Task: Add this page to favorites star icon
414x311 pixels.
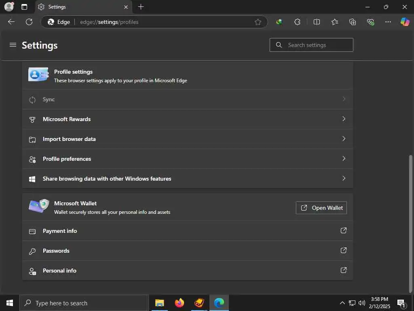Action: click(x=258, y=22)
